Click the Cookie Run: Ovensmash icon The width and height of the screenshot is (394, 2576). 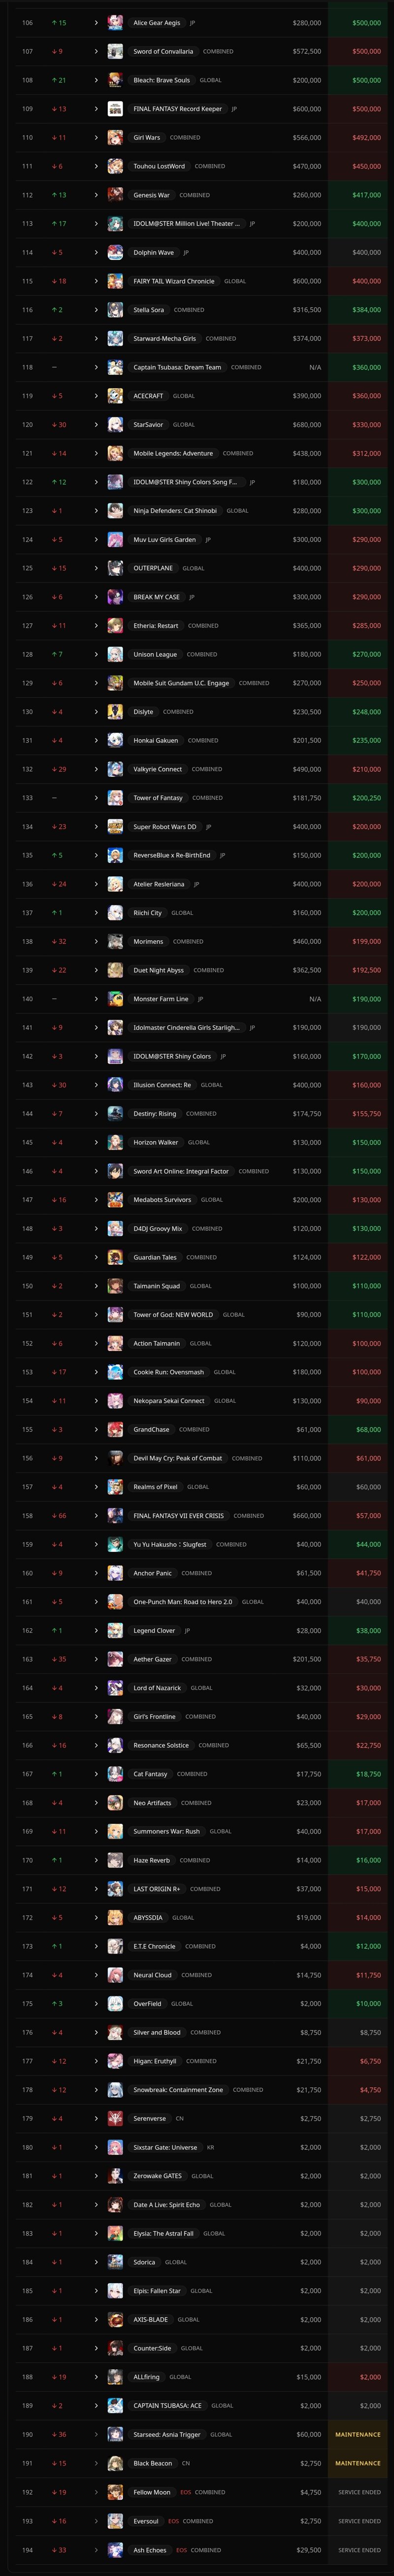coord(115,1372)
